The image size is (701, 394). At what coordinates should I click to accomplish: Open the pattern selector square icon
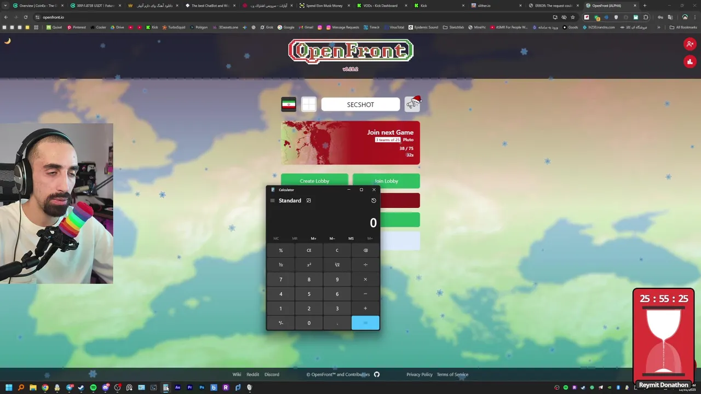[309, 105]
